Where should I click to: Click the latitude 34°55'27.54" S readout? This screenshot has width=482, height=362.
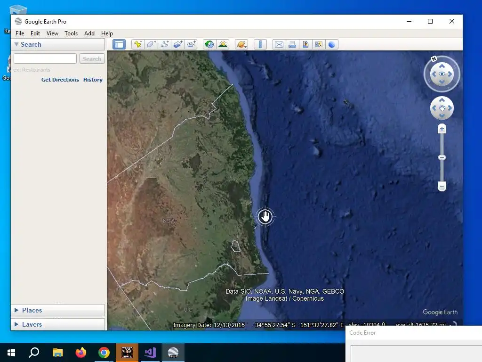point(275,325)
